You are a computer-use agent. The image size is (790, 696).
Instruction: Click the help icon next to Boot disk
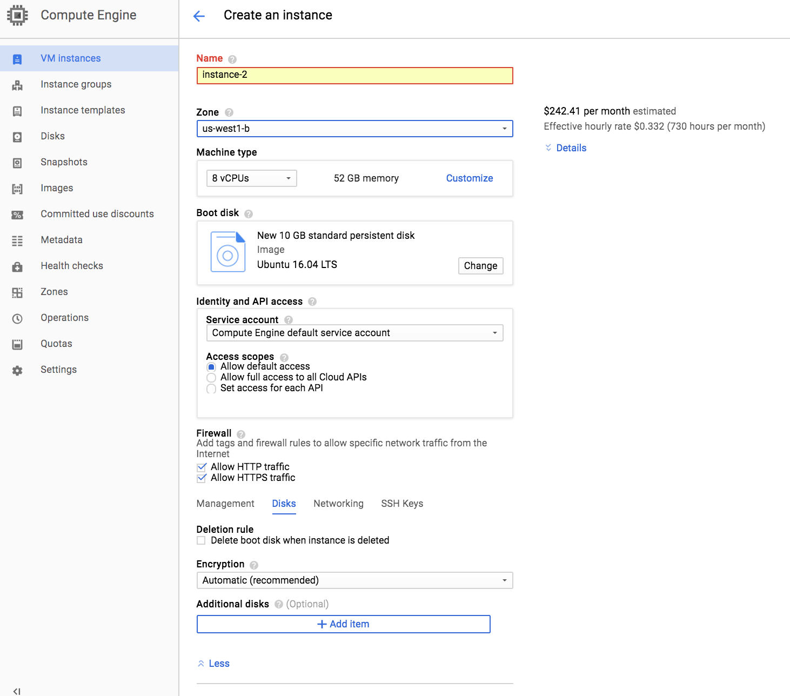pos(249,213)
